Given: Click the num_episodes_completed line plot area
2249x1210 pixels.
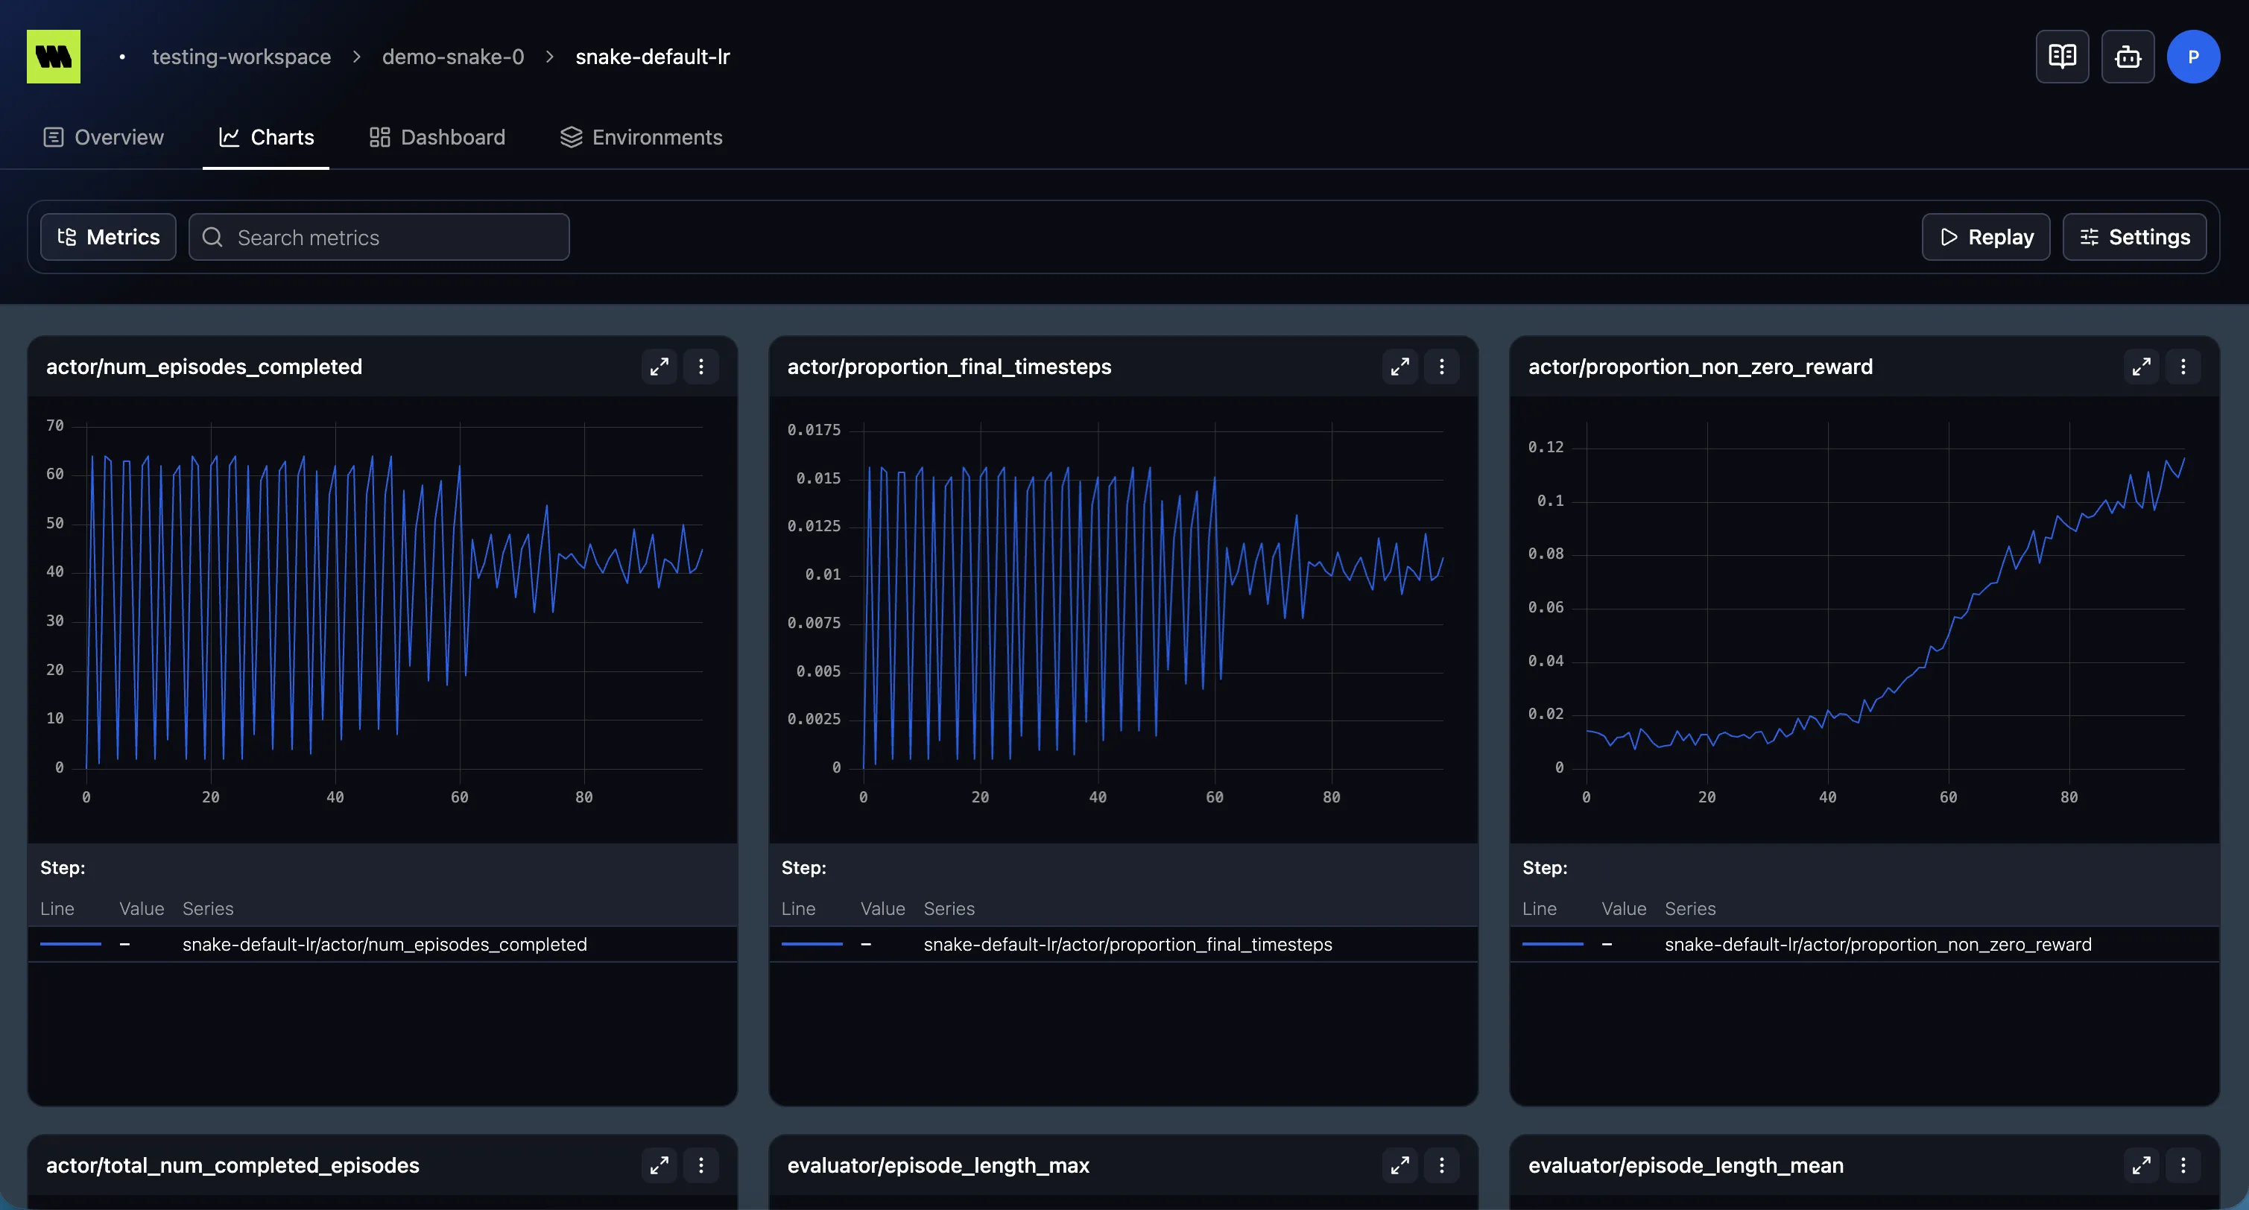Looking at the screenshot, I should coord(393,596).
